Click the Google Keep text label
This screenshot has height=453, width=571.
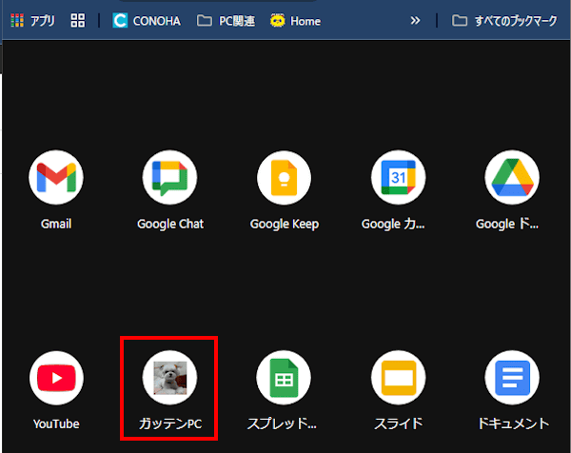[x=285, y=224]
